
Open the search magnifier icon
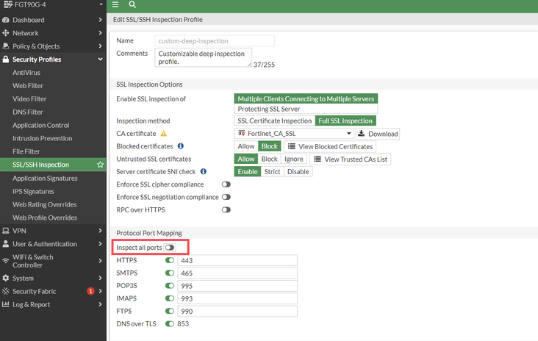pyautogui.click(x=132, y=4)
